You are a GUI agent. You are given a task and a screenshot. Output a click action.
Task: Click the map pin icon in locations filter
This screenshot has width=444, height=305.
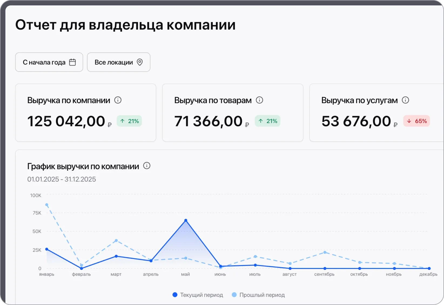140,62
